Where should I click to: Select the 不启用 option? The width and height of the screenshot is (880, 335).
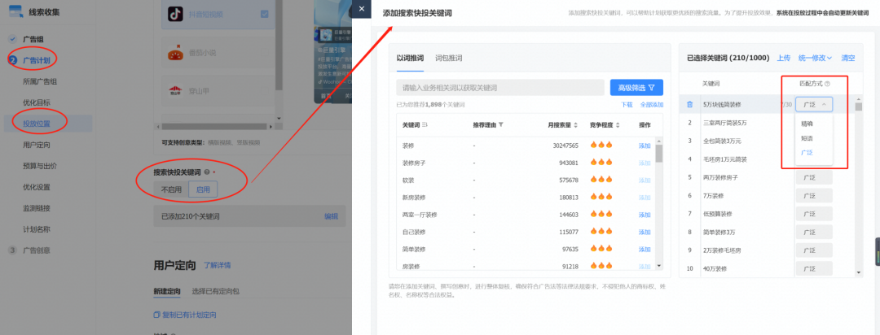coord(172,190)
